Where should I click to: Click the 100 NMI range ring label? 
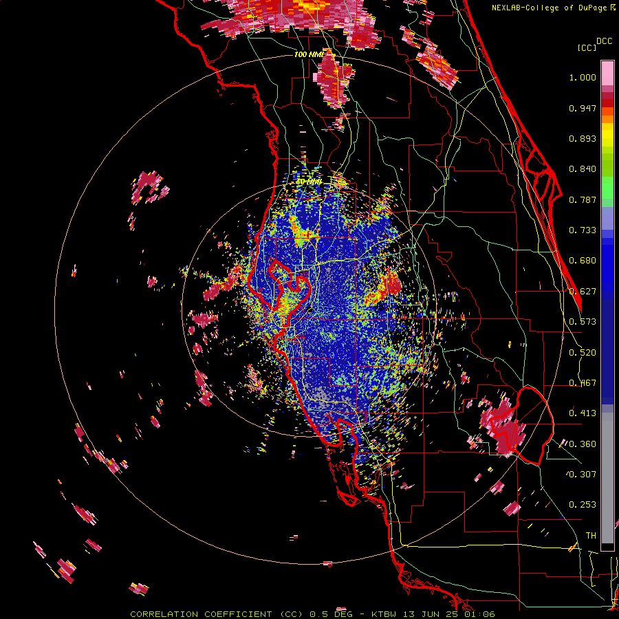(x=309, y=54)
